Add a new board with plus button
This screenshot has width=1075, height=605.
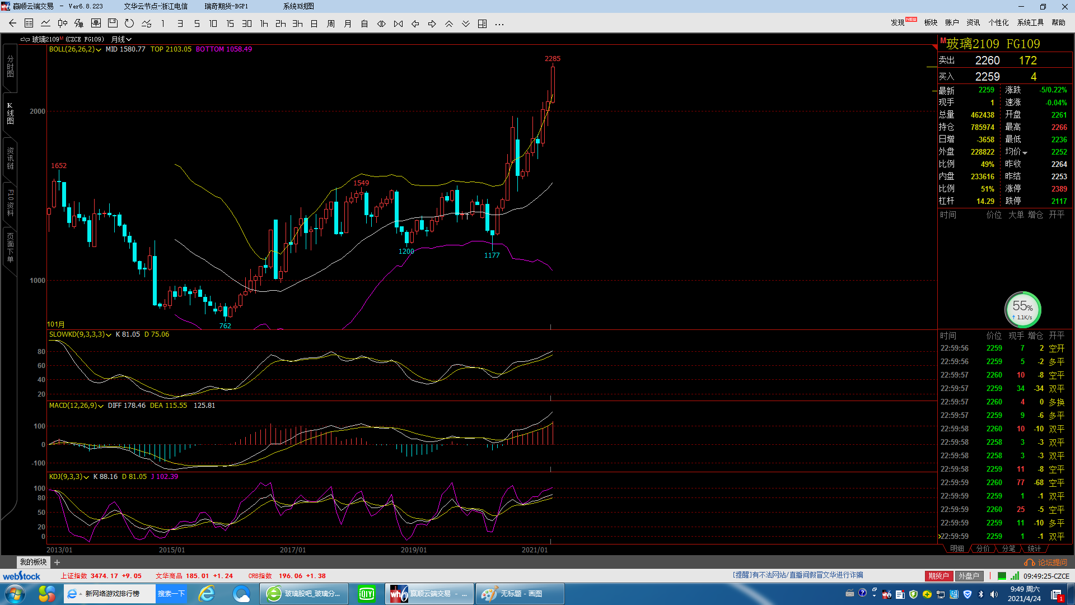(57, 562)
